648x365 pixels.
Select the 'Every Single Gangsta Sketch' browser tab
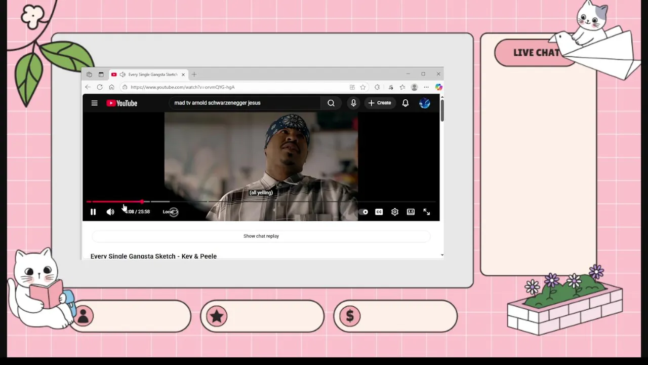tap(148, 75)
